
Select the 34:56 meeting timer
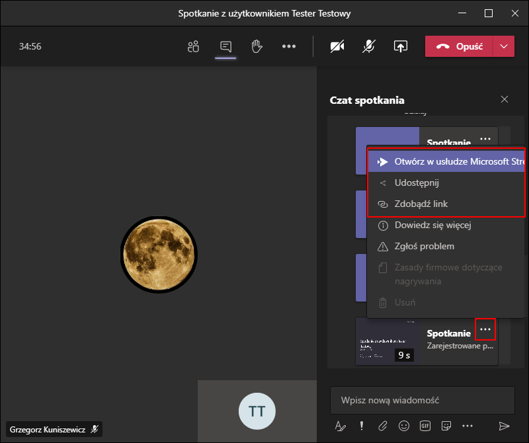30,46
